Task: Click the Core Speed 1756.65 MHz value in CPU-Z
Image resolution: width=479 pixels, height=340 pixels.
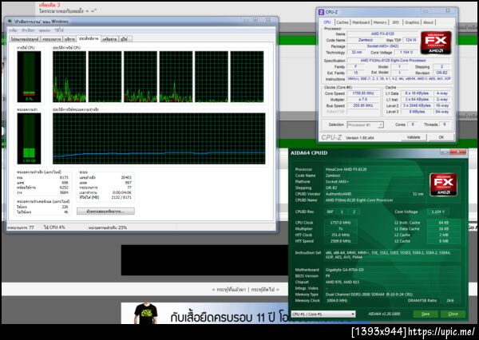Action: [363, 93]
